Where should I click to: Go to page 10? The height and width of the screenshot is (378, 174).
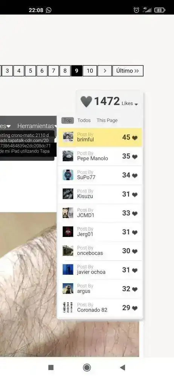click(x=90, y=71)
